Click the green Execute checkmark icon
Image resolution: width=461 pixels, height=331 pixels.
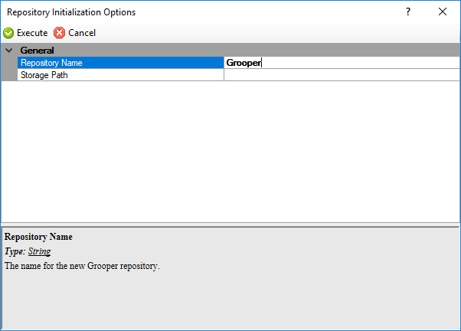click(x=8, y=33)
